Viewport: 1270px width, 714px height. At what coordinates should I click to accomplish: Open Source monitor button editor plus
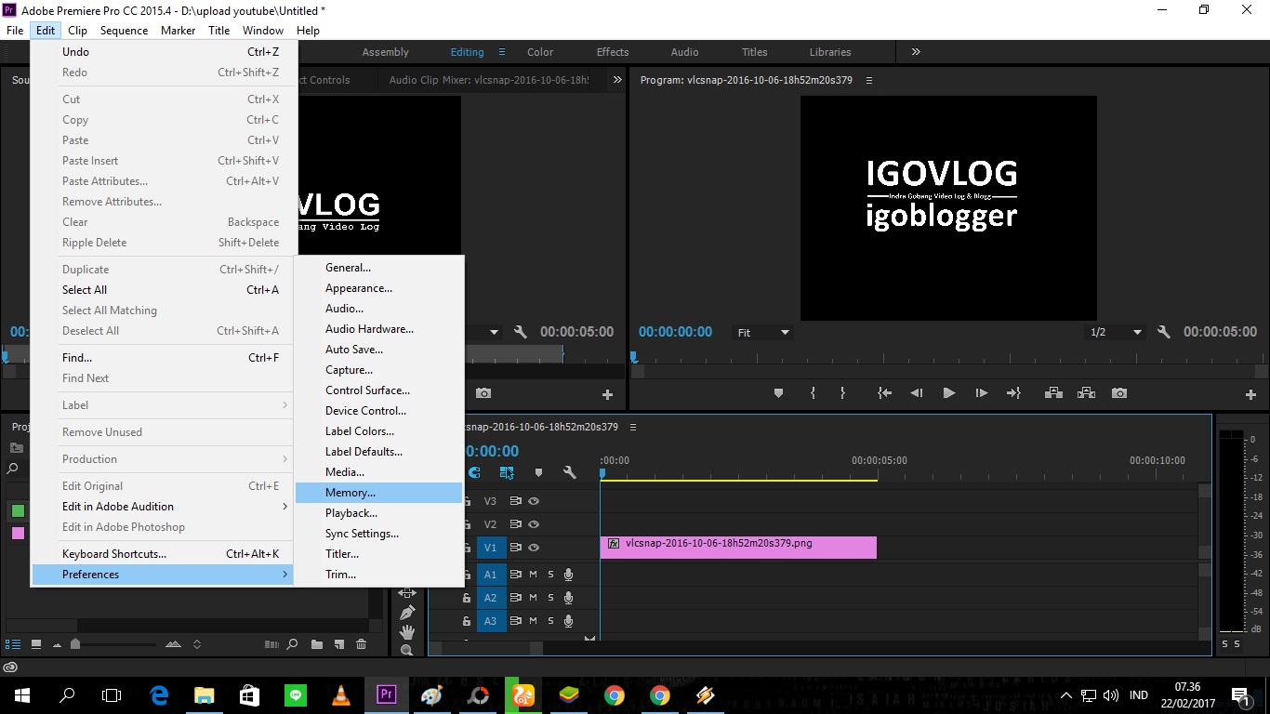click(607, 394)
